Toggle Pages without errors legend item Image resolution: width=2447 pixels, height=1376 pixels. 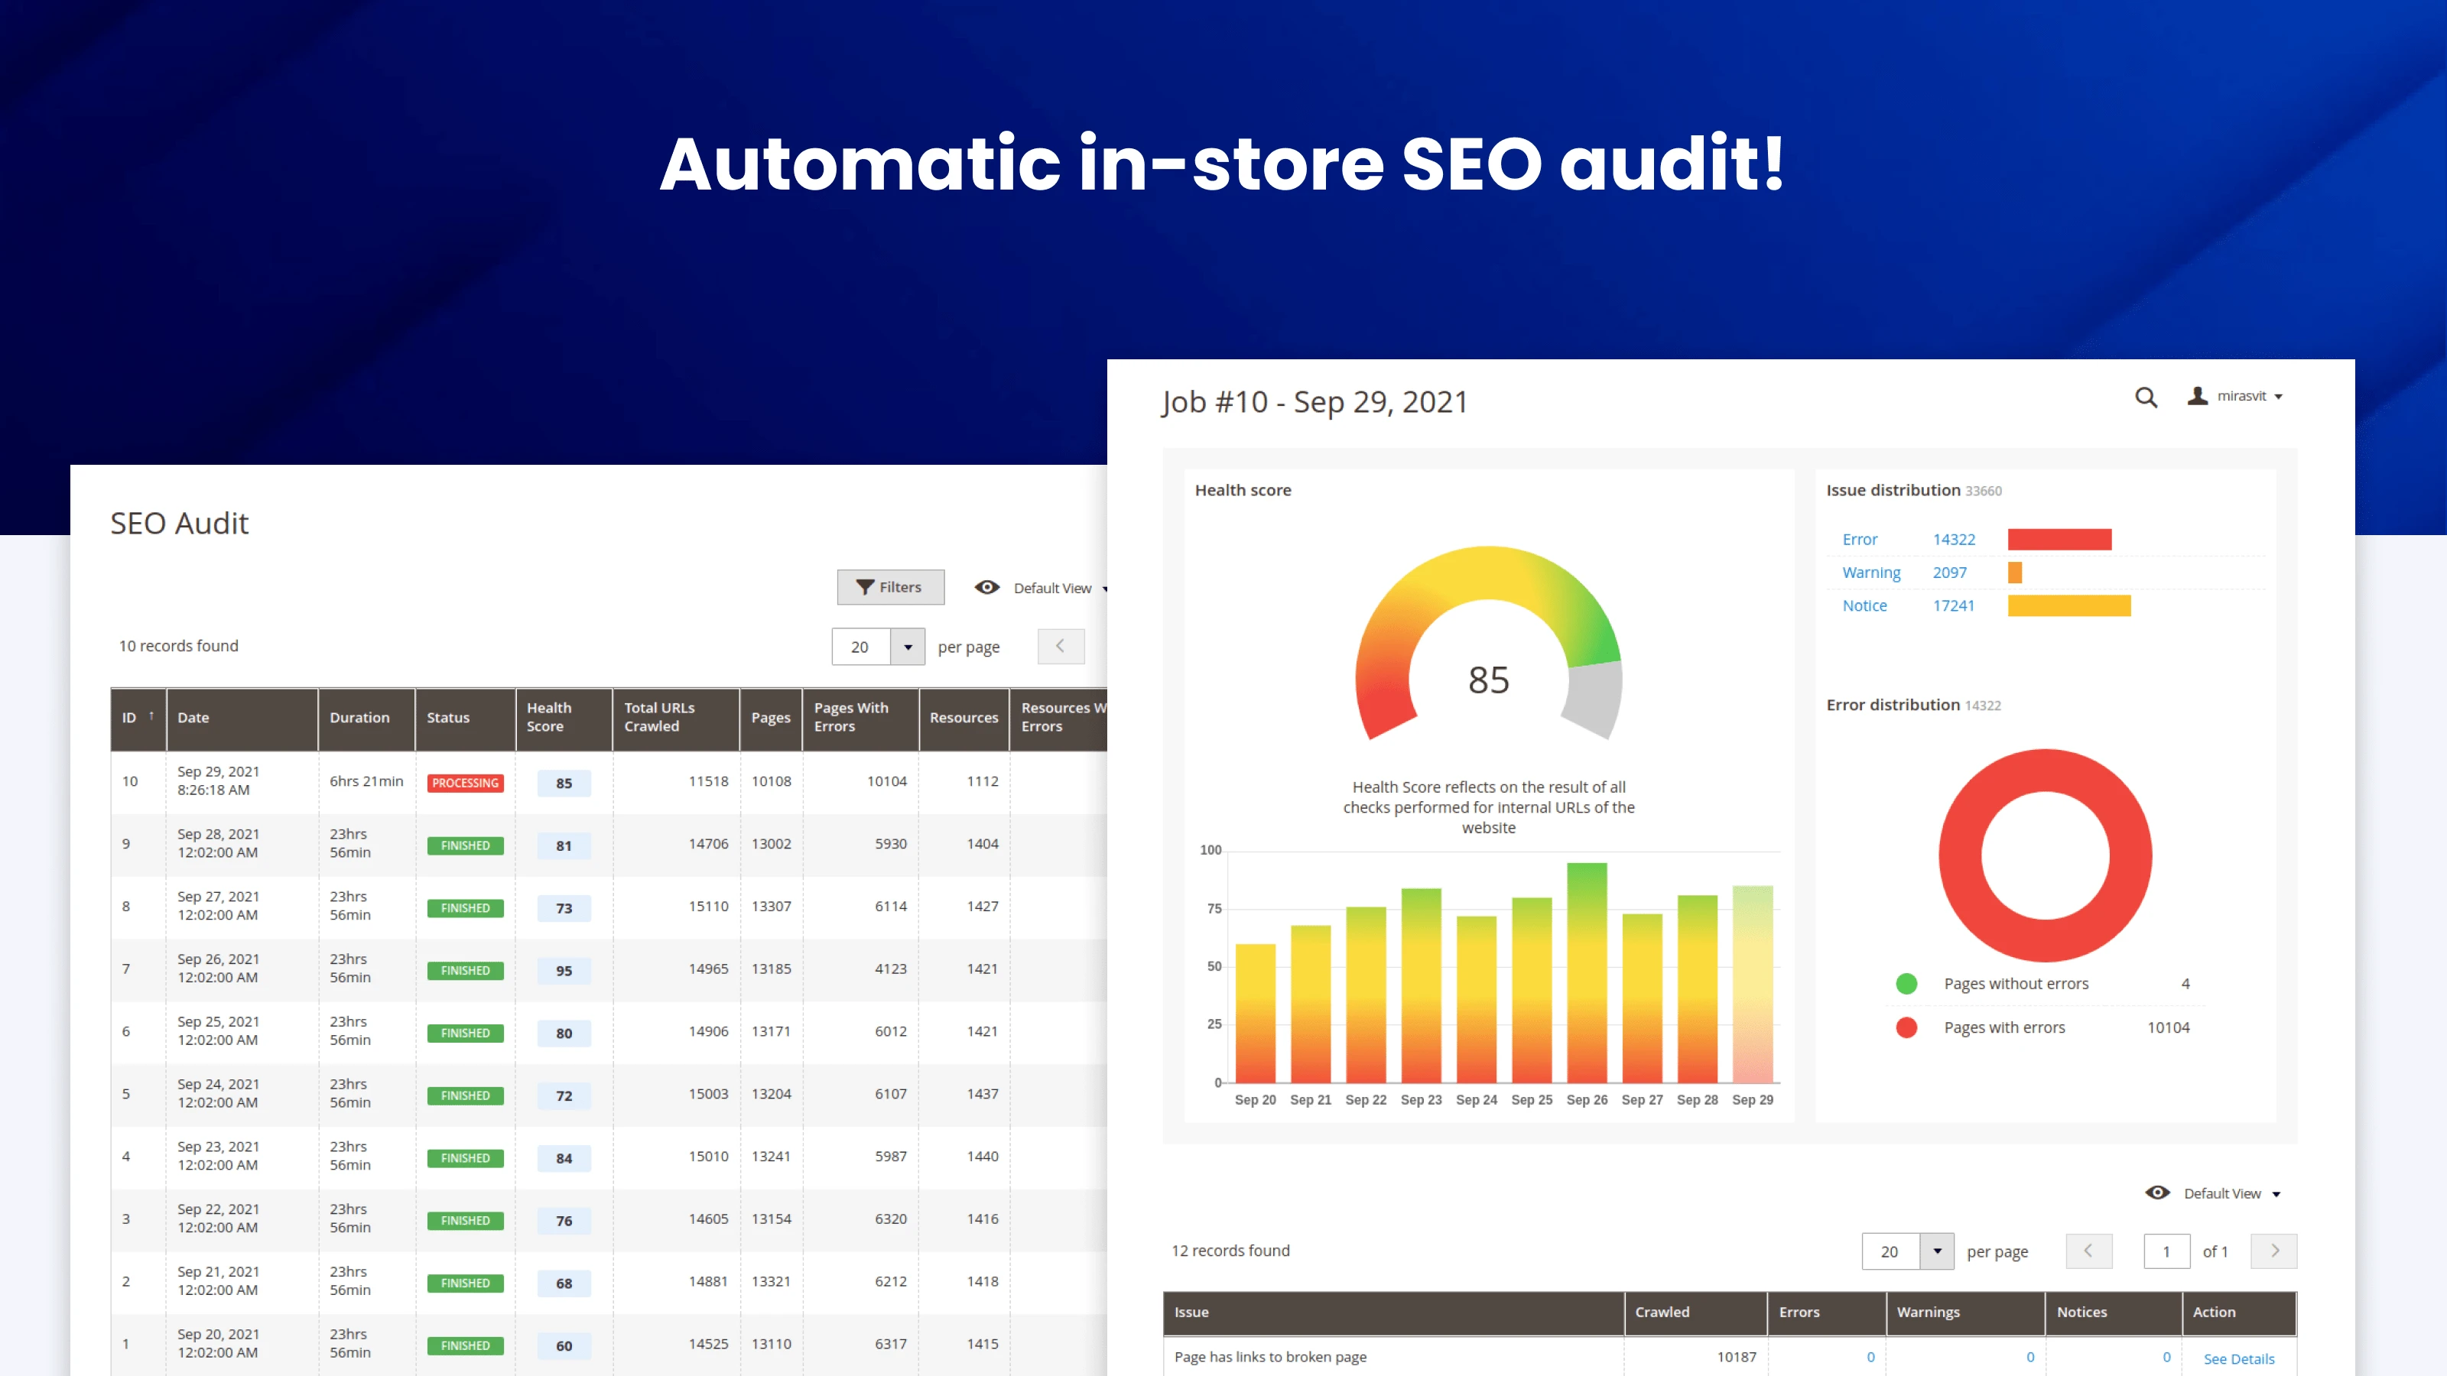(x=2015, y=984)
